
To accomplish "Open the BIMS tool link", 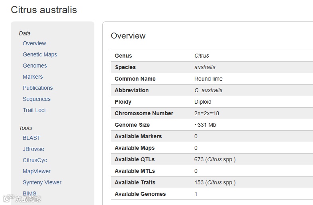I will [x=29, y=193].
